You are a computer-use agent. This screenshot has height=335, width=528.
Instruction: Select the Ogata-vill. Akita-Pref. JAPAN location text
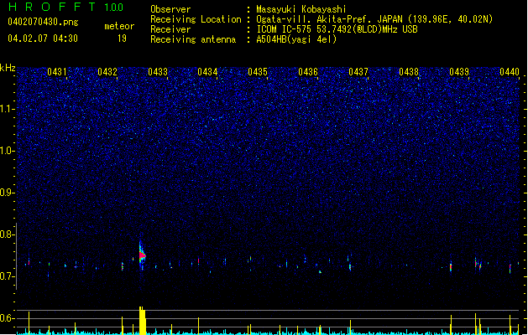374,19
